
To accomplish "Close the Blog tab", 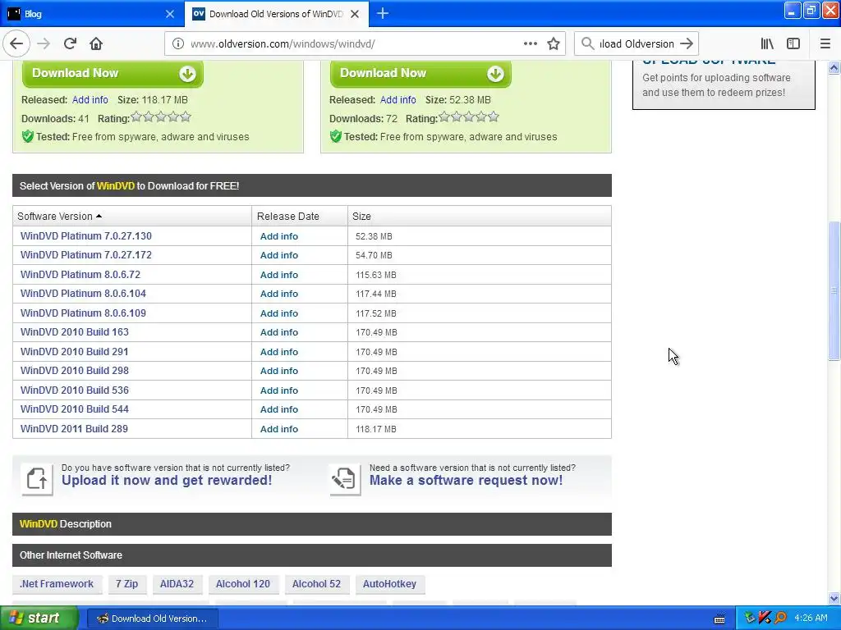I will point(170,14).
